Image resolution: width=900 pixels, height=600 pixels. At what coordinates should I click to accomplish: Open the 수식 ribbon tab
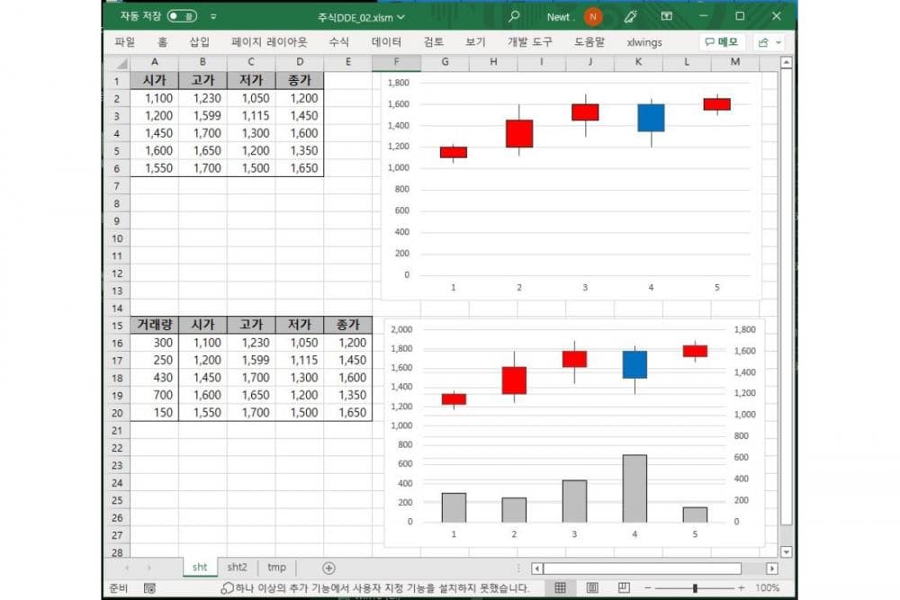coord(338,42)
